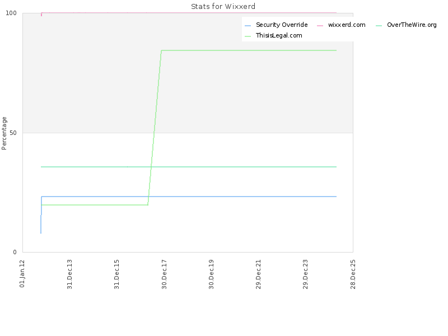
Task: Click the 30.Dec.17 x-axis date label
Action: (x=164, y=273)
